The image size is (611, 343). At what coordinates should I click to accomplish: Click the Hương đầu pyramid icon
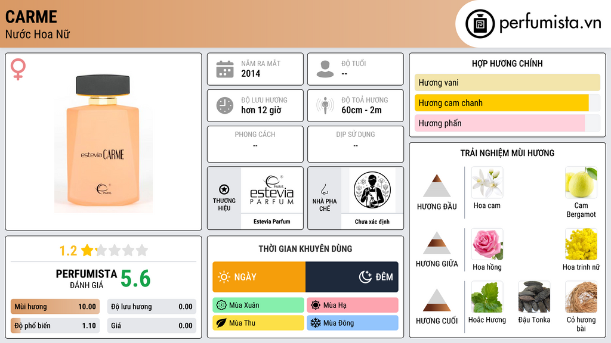pos(437,186)
